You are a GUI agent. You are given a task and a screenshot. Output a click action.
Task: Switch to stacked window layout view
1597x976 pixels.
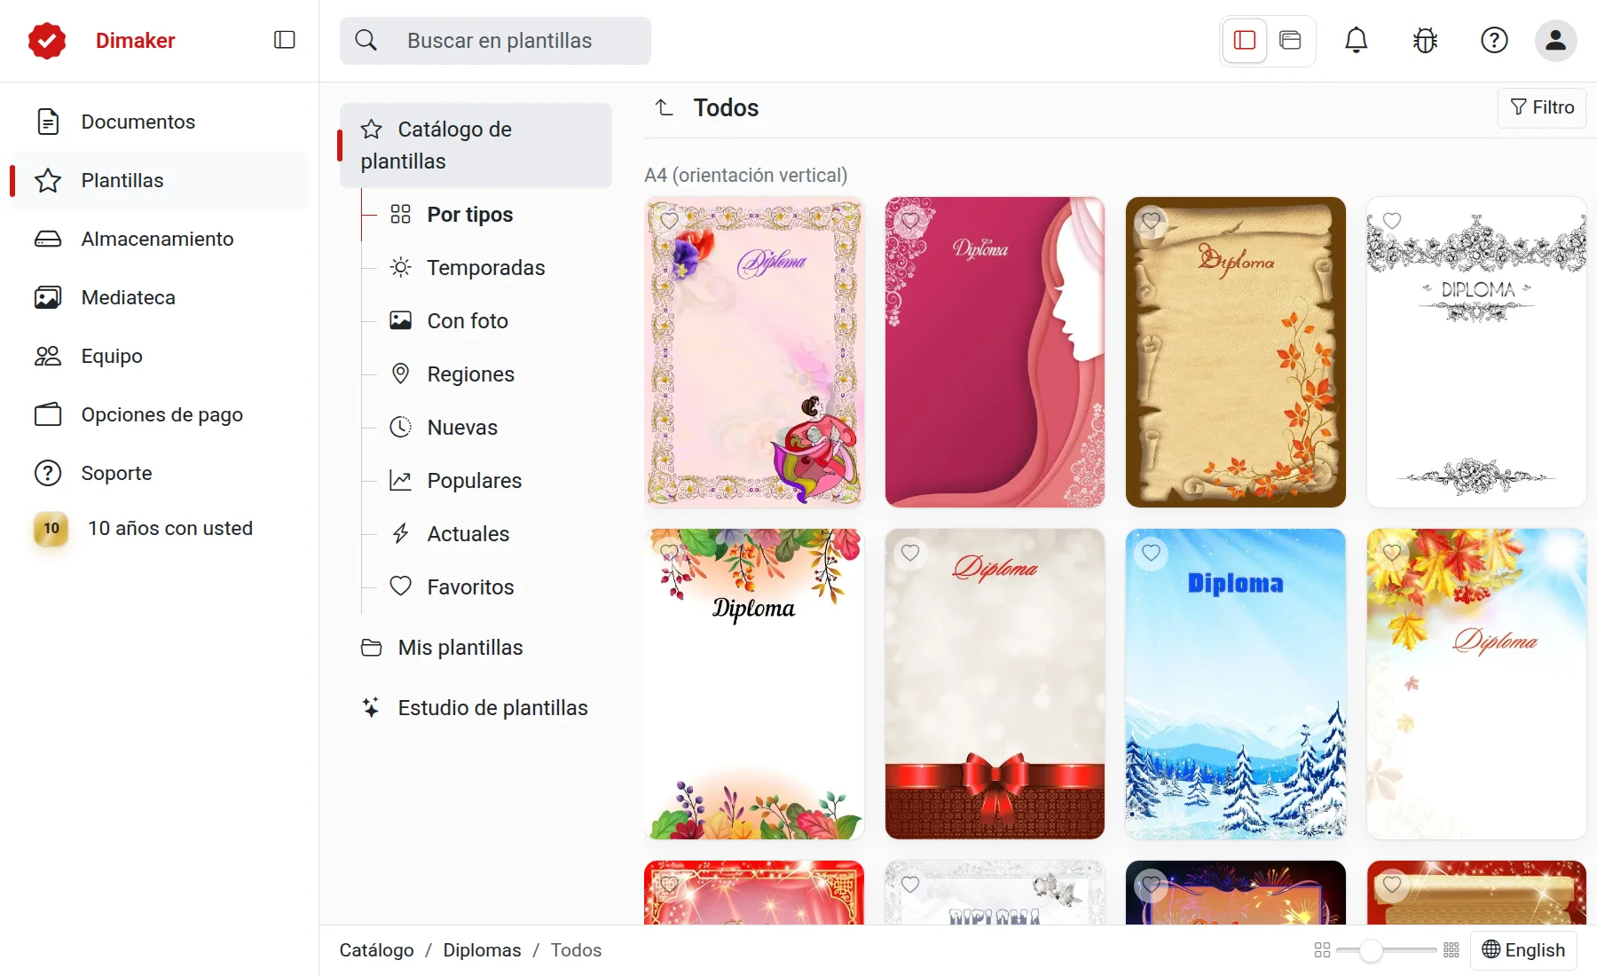(1290, 40)
